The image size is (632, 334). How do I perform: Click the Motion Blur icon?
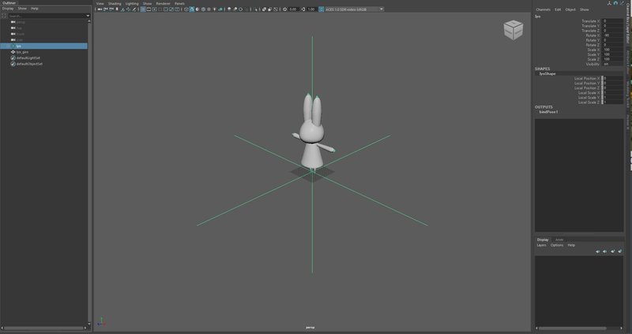235,9
